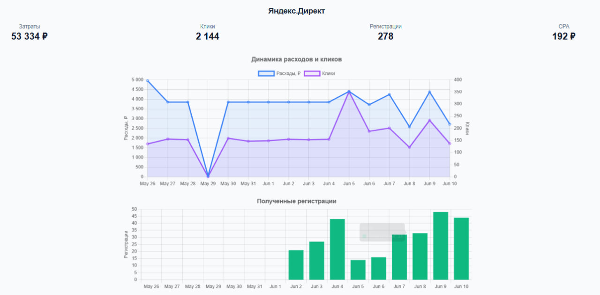Image resolution: width=600 pixels, height=295 pixels.
Task: Click the Jun 8 expenses data point
Action: coord(409,127)
